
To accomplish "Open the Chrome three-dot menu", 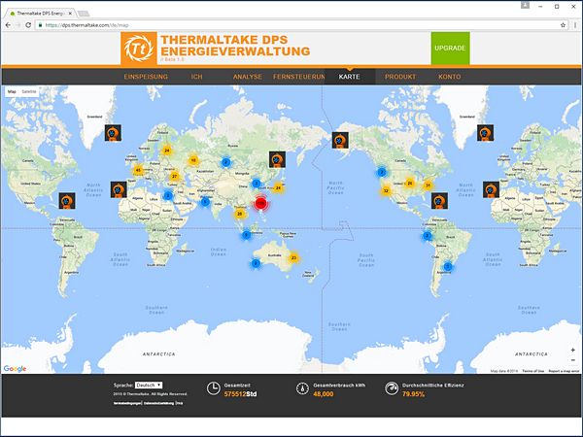I will (575, 25).
